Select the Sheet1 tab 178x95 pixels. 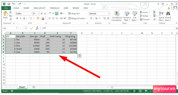pyautogui.click(x=22, y=87)
